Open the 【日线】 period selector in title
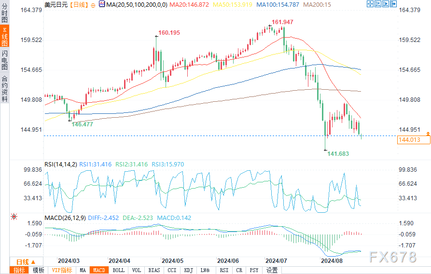431x274 pixels. coord(79,5)
